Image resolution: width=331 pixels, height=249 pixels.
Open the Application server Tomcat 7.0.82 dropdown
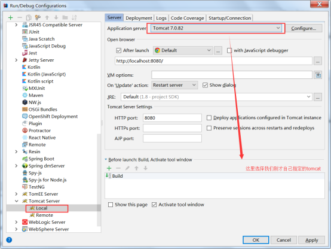(216, 28)
